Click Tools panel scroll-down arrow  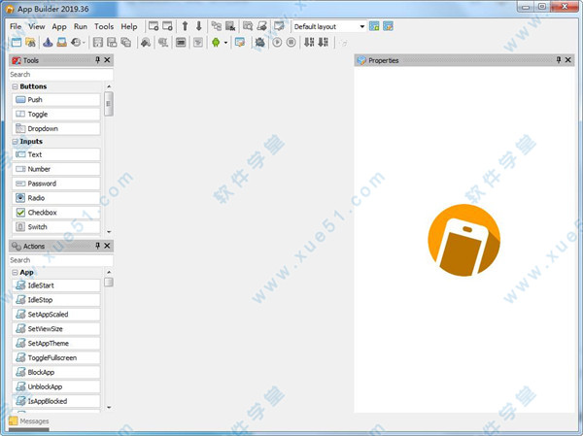(109, 231)
